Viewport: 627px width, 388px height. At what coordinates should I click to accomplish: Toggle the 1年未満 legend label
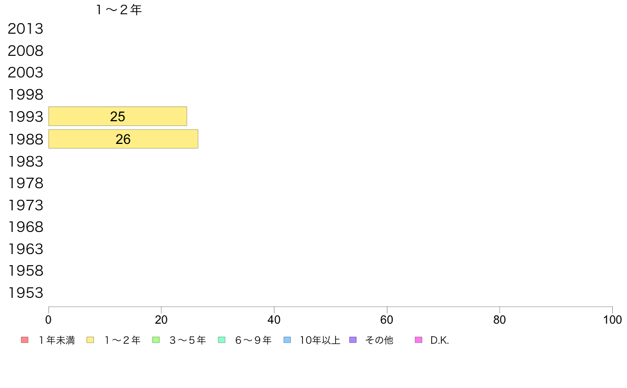[56, 341]
